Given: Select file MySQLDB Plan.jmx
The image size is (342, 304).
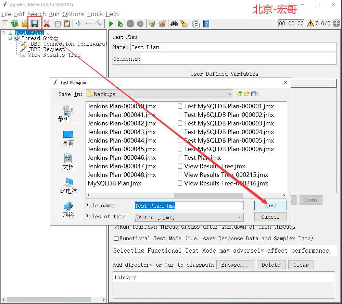Looking at the screenshot, I should (114, 183).
